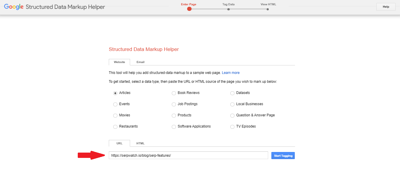Click the Enter Page step marker
Viewport: 400px width, 185px height.
[189, 9]
